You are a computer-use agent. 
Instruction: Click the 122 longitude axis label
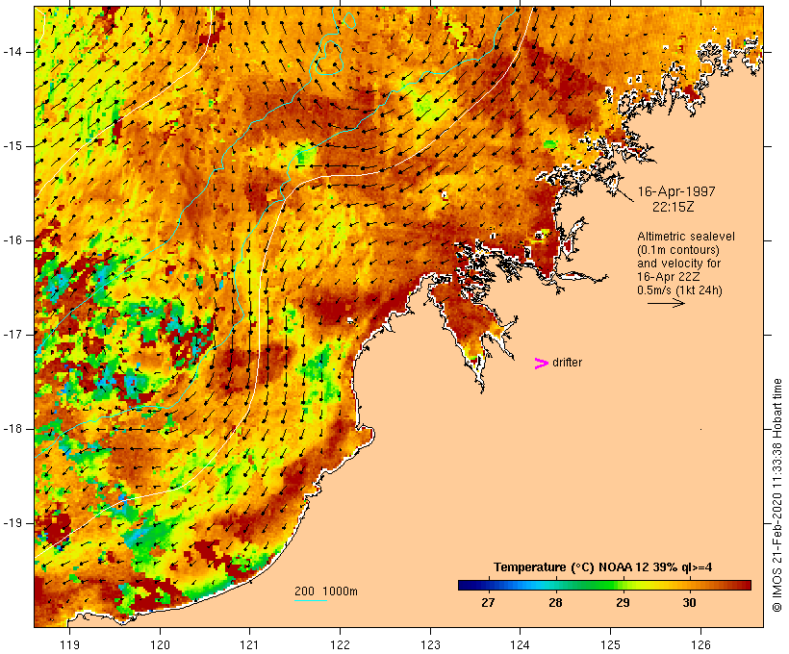coord(341,644)
